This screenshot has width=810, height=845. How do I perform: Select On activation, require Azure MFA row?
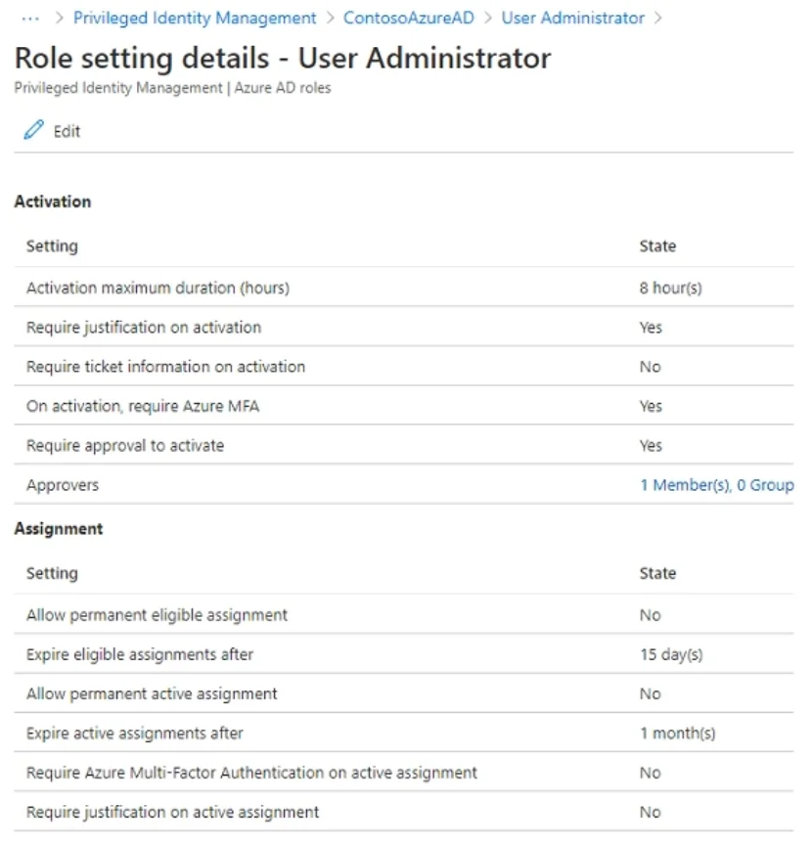(404, 405)
